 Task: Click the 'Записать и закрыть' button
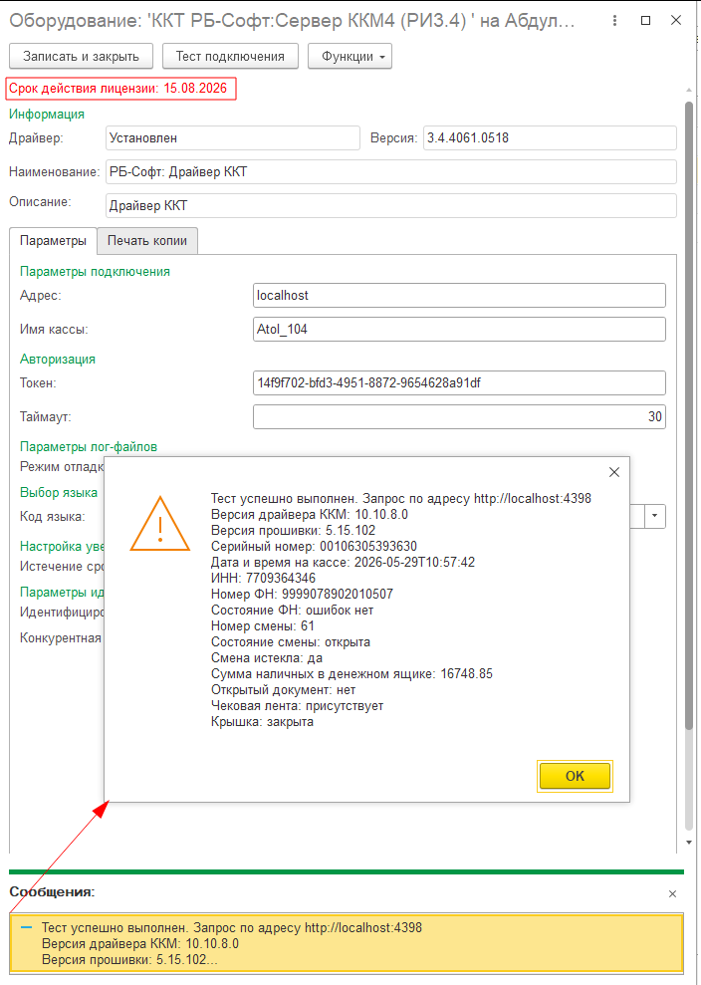click(x=81, y=56)
